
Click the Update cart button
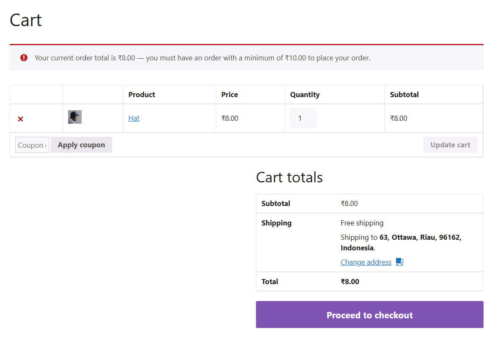[450, 145]
